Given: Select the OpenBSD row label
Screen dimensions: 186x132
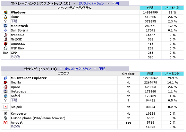Looking at the screenshot, I should point(18,44).
